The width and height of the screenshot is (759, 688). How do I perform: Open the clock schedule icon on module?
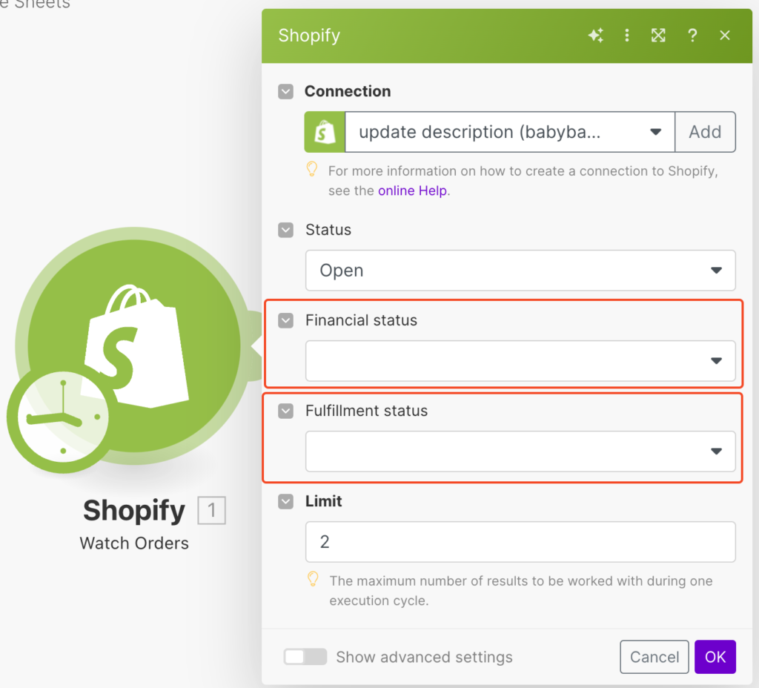tap(62, 417)
